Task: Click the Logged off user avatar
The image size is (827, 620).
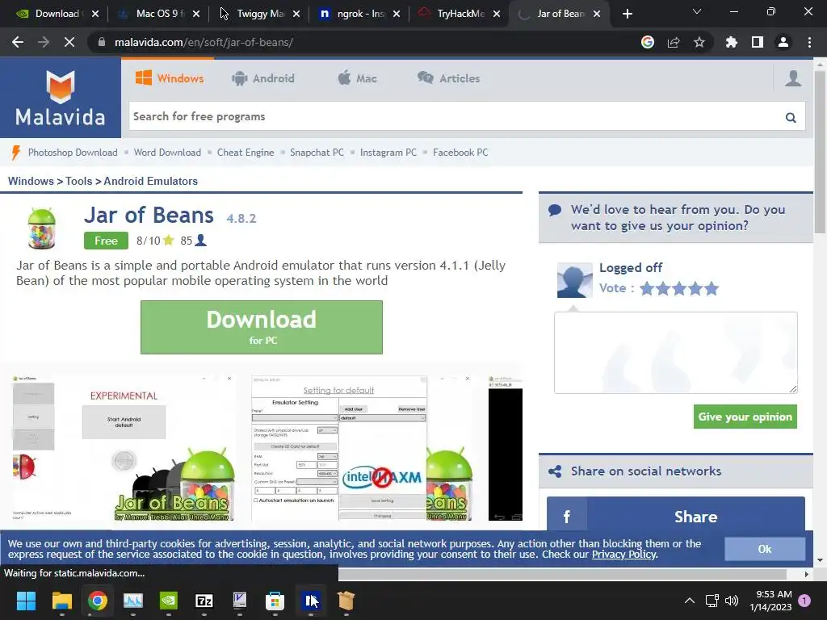Action: click(574, 280)
